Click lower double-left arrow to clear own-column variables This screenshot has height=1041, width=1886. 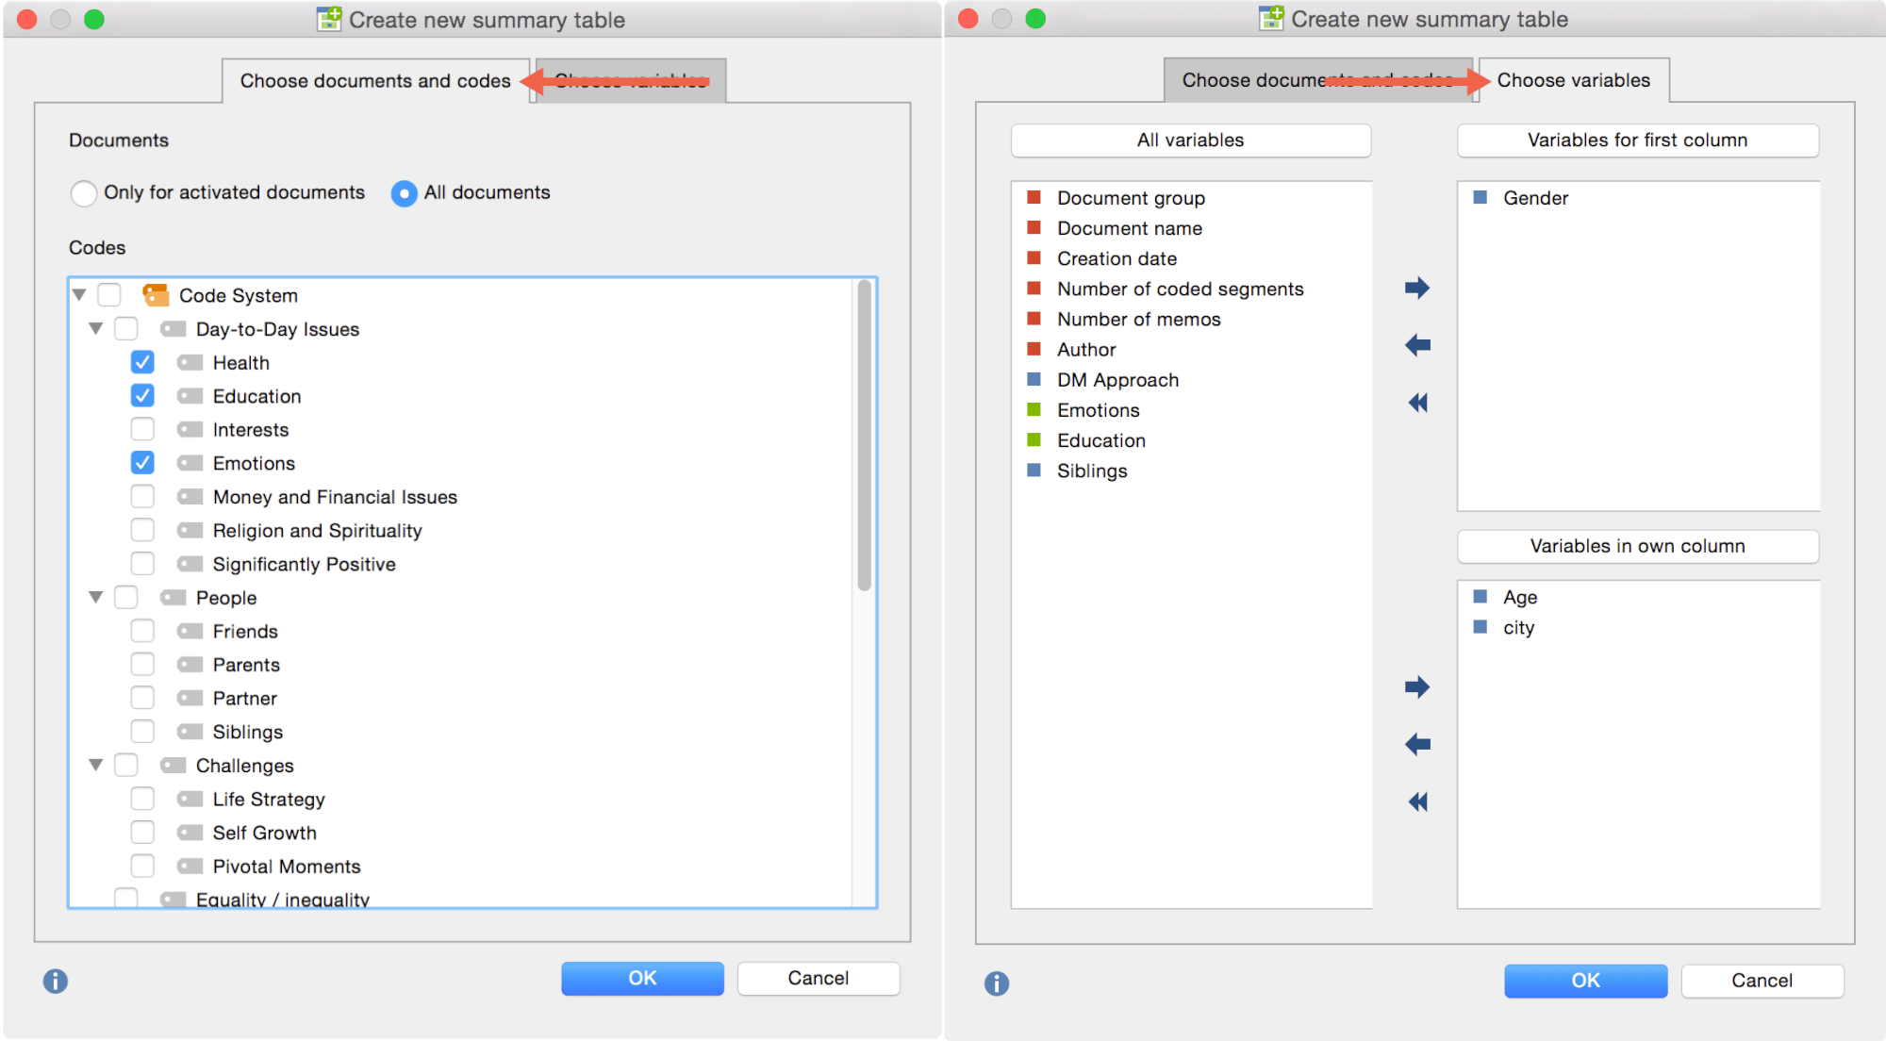pyautogui.click(x=1416, y=801)
